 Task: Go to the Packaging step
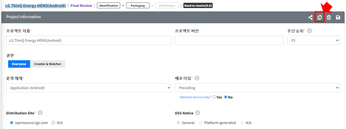pyautogui.click(x=138, y=6)
